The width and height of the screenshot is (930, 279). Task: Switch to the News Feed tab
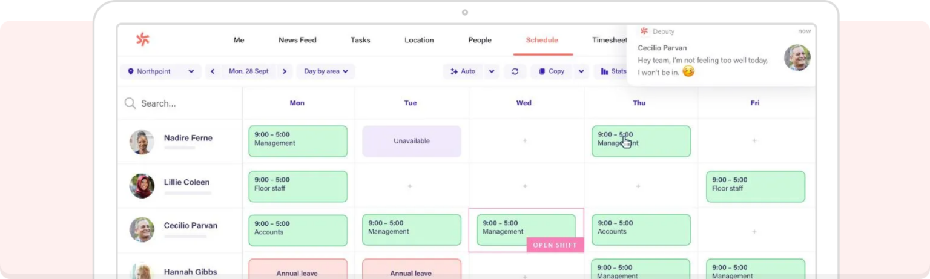297,40
